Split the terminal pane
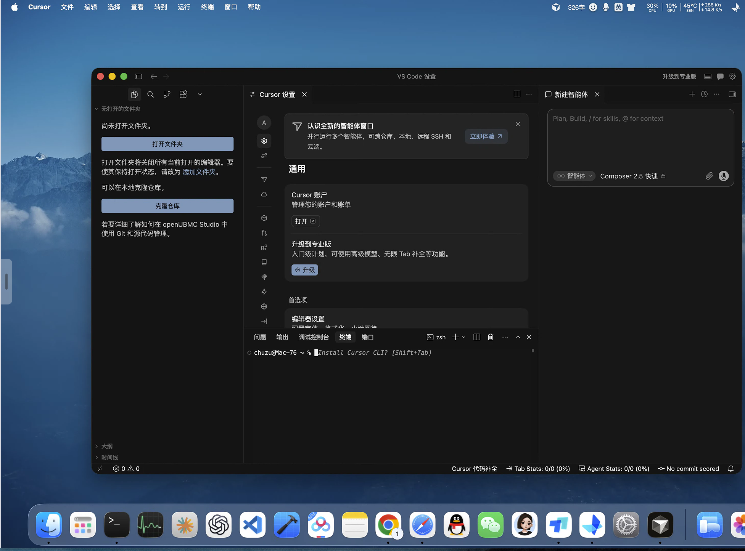Screen dimensions: 745x551 pos(477,337)
